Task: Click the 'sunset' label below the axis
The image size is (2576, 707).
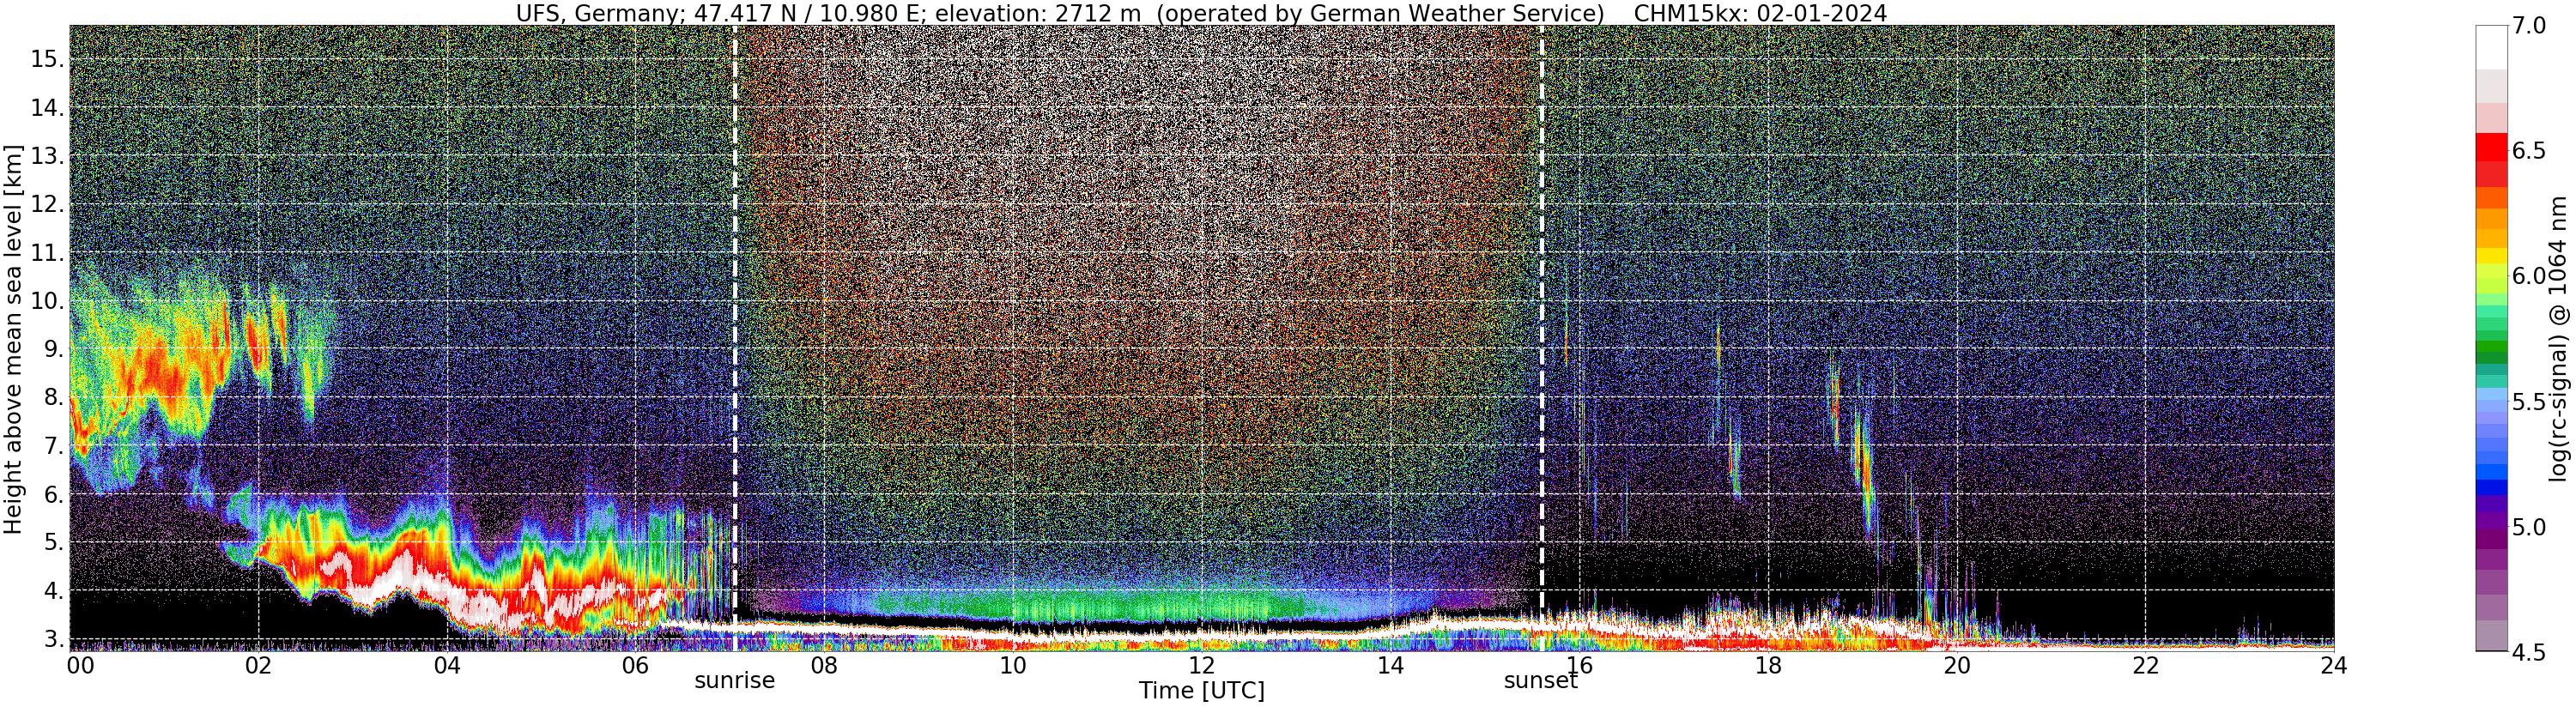Action: click(1541, 681)
